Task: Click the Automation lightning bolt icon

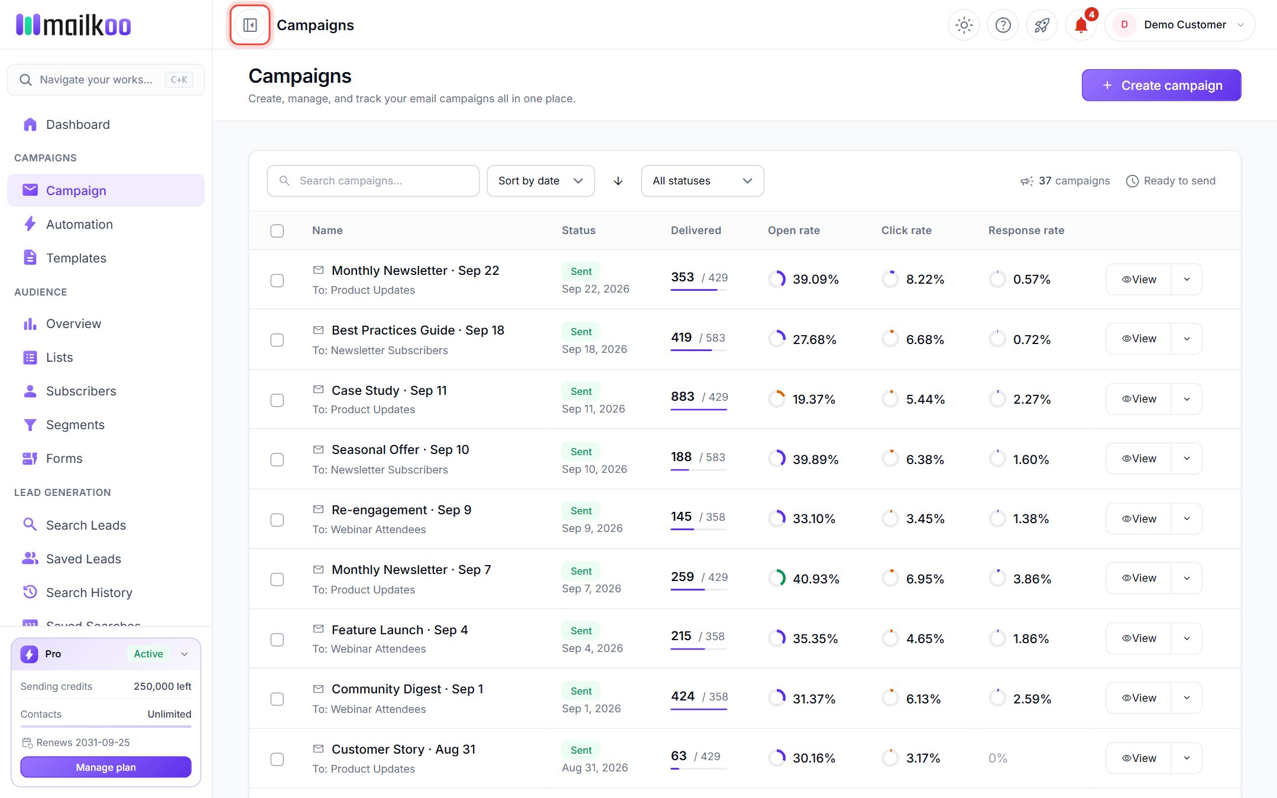Action: (x=30, y=224)
